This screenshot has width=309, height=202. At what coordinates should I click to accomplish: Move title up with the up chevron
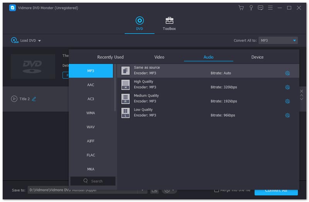302,95
